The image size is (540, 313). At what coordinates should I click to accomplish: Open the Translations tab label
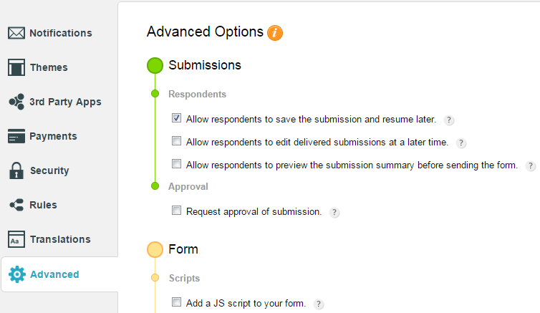(60, 239)
